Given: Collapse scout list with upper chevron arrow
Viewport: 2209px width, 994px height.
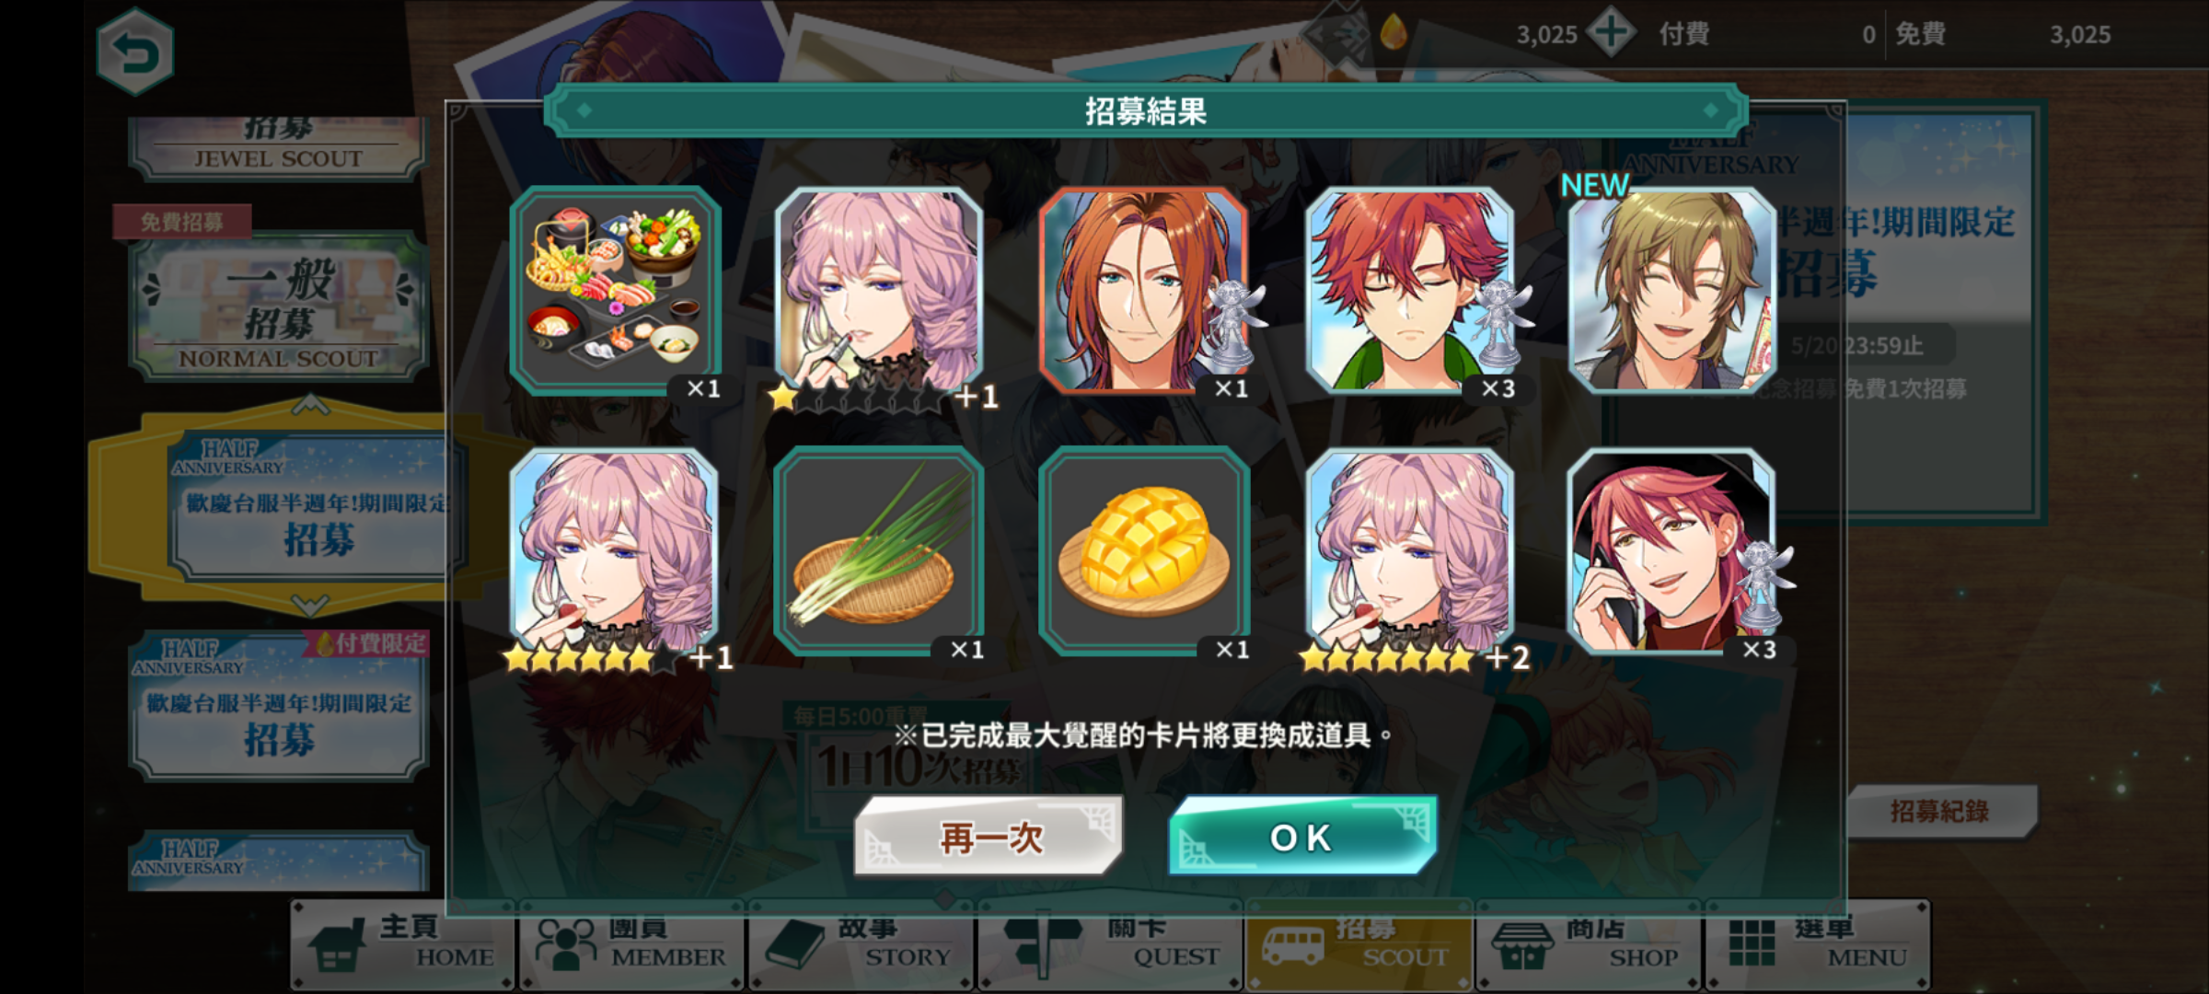Looking at the screenshot, I should pyautogui.click(x=310, y=404).
